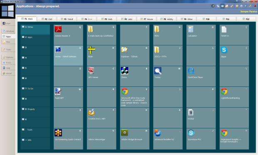
Task: Switch to the F12 tab
Action: point(246,19)
